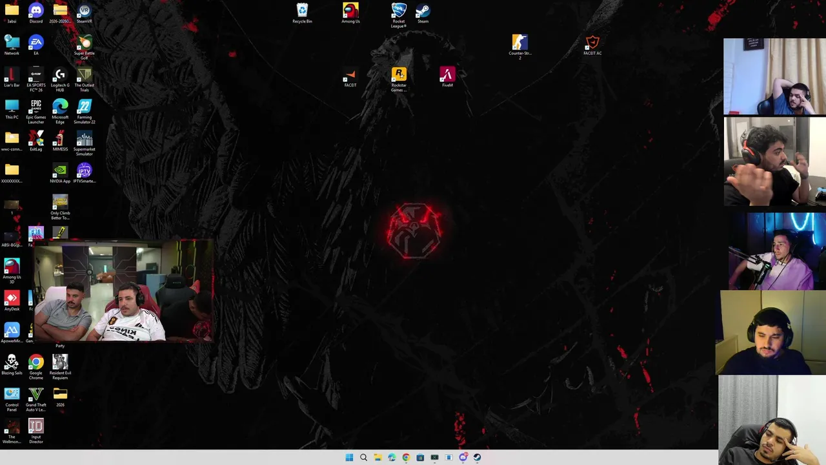This screenshot has width=826, height=465.
Task: Open taskbar Search
Action: coord(363,457)
